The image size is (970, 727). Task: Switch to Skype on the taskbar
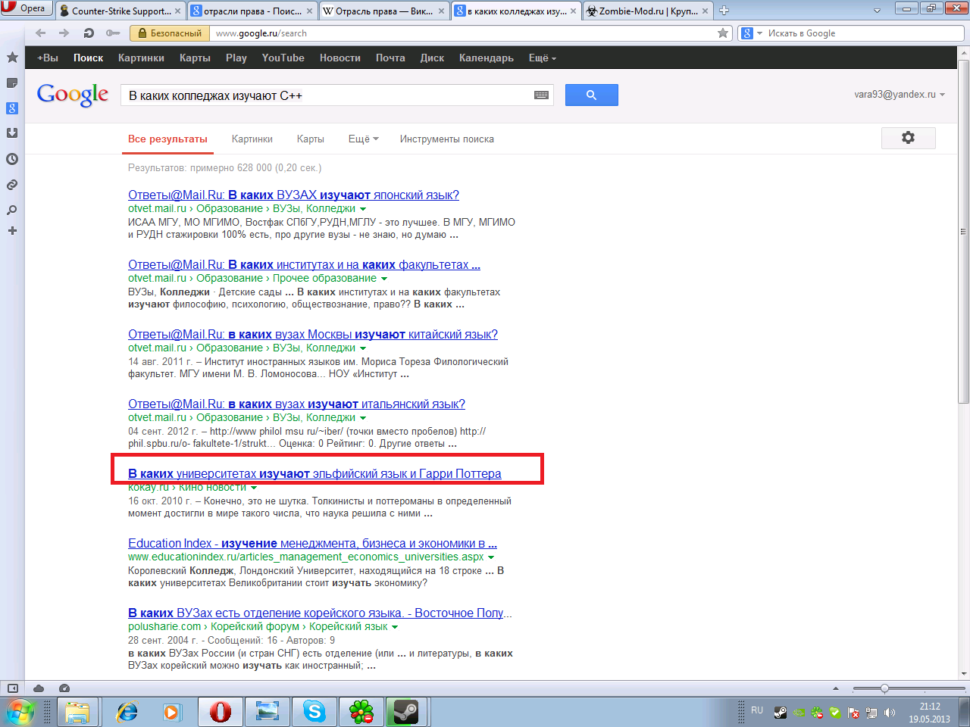tap(314, 712)
